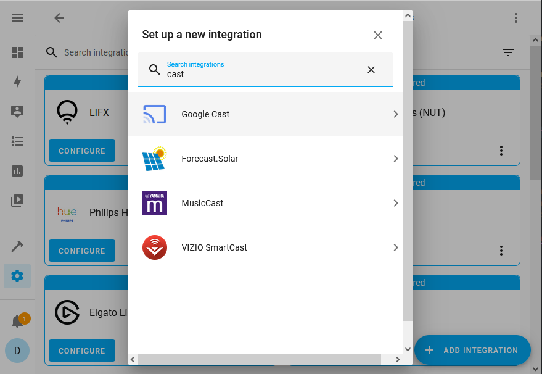Viewport: 542px width, 374px height.
Task: Open the Map person sidebar icon
Action: 17,112
